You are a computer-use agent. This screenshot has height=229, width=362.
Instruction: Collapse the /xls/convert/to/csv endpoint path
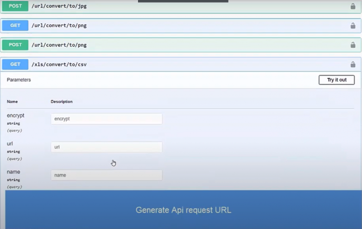pyautogui.click(x=59, y=65)
